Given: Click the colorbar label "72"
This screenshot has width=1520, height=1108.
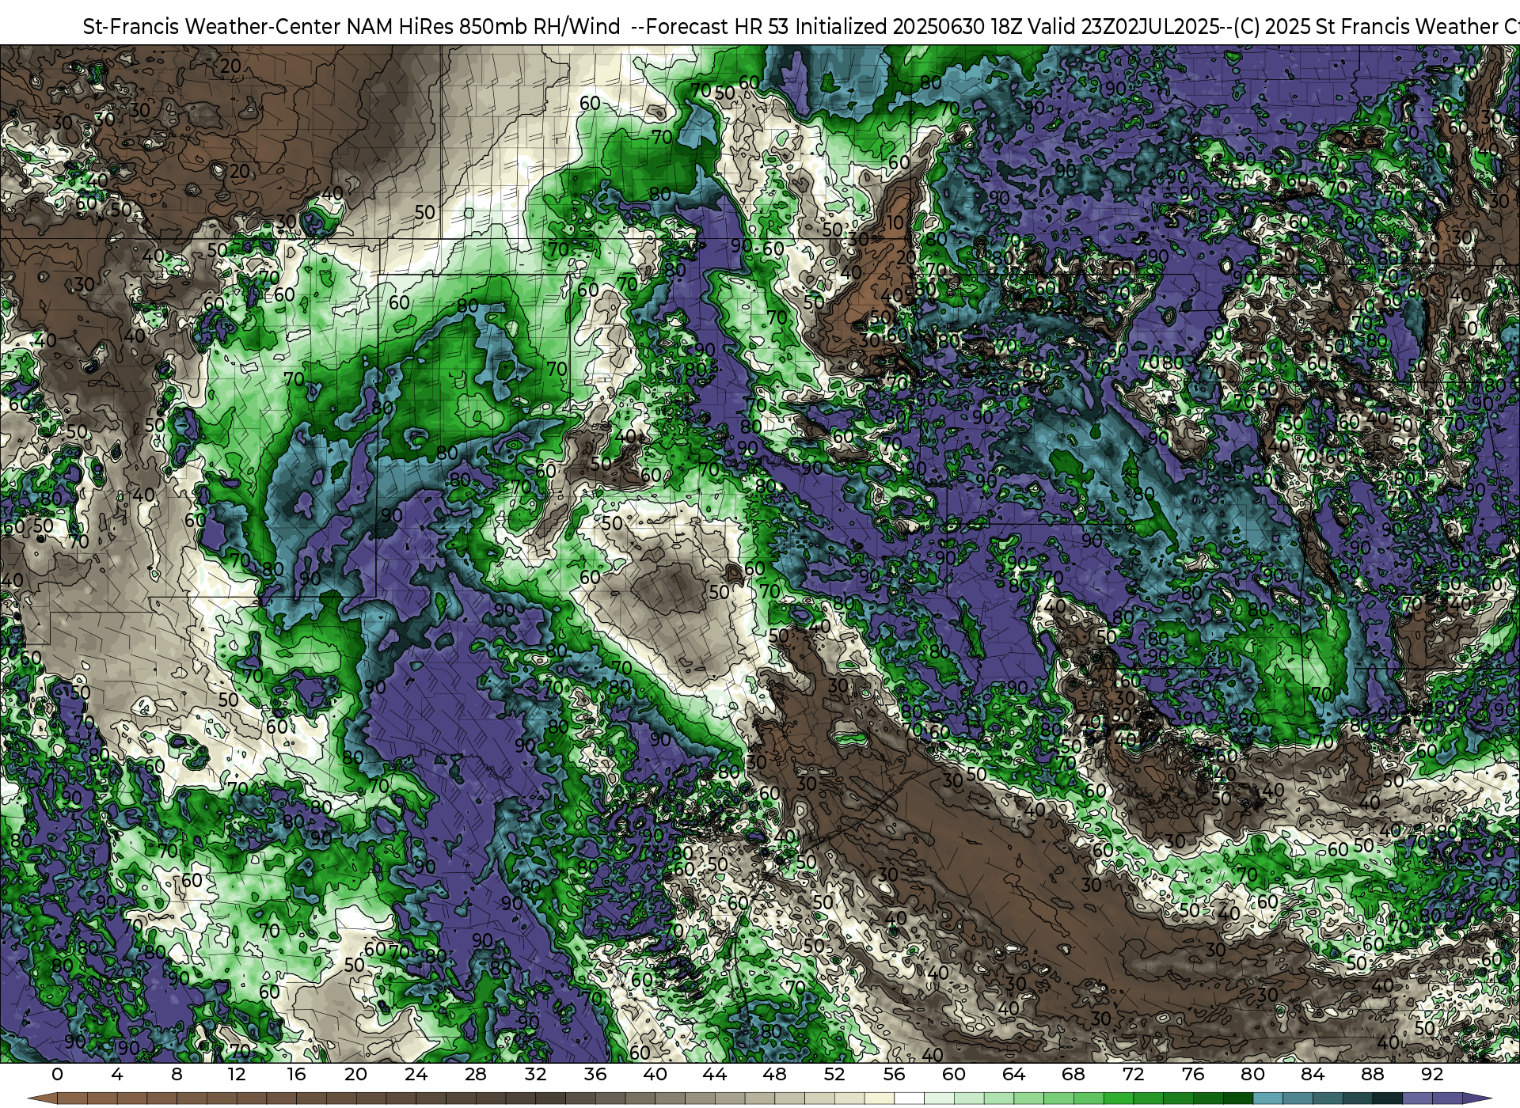Looking at the screenshot, I should pos(1134,1074).
